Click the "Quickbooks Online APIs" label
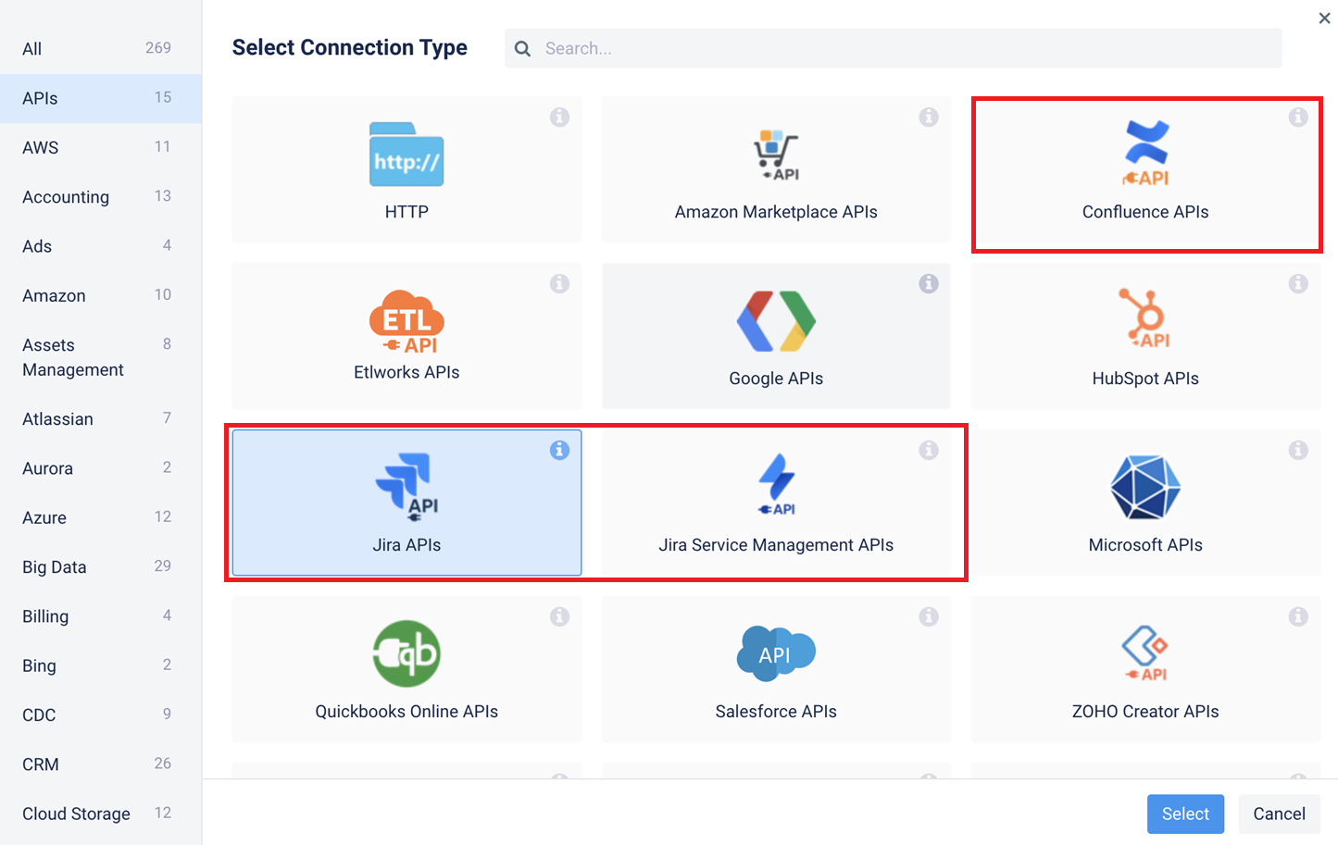1338x845 pixels. click(x=406, y=712)
